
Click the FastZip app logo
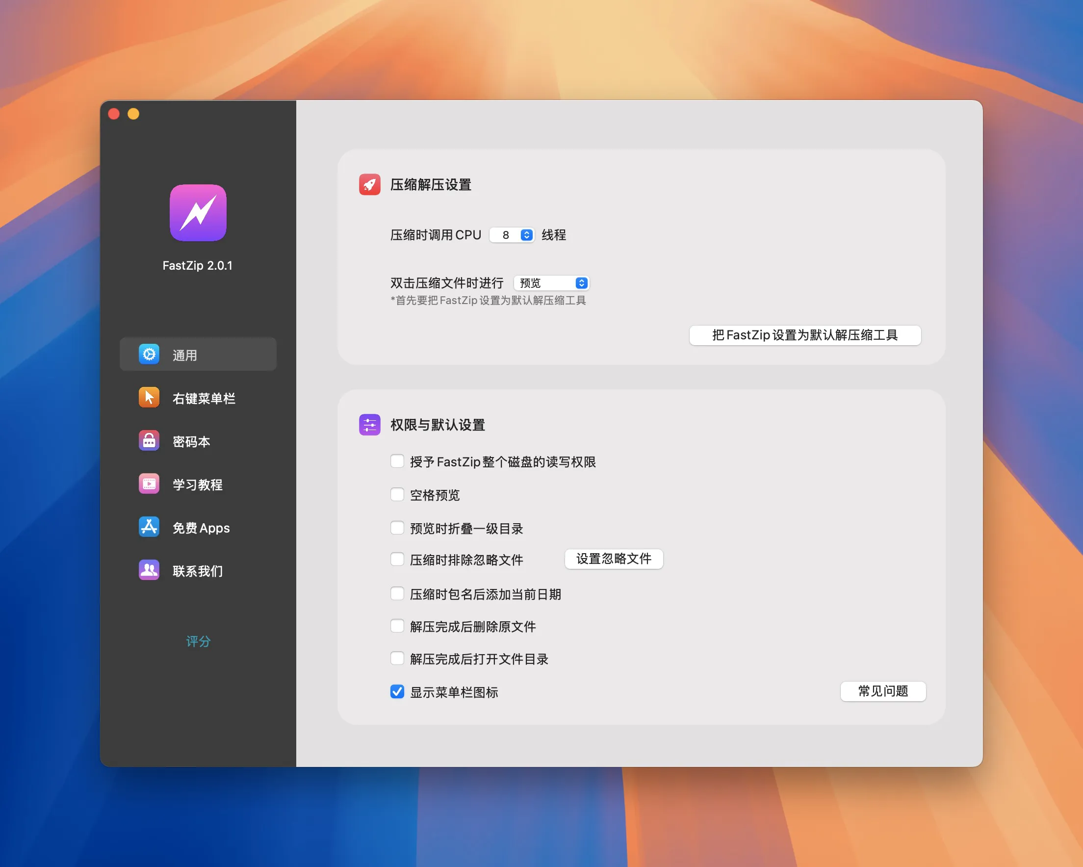[x=197, y=213]
